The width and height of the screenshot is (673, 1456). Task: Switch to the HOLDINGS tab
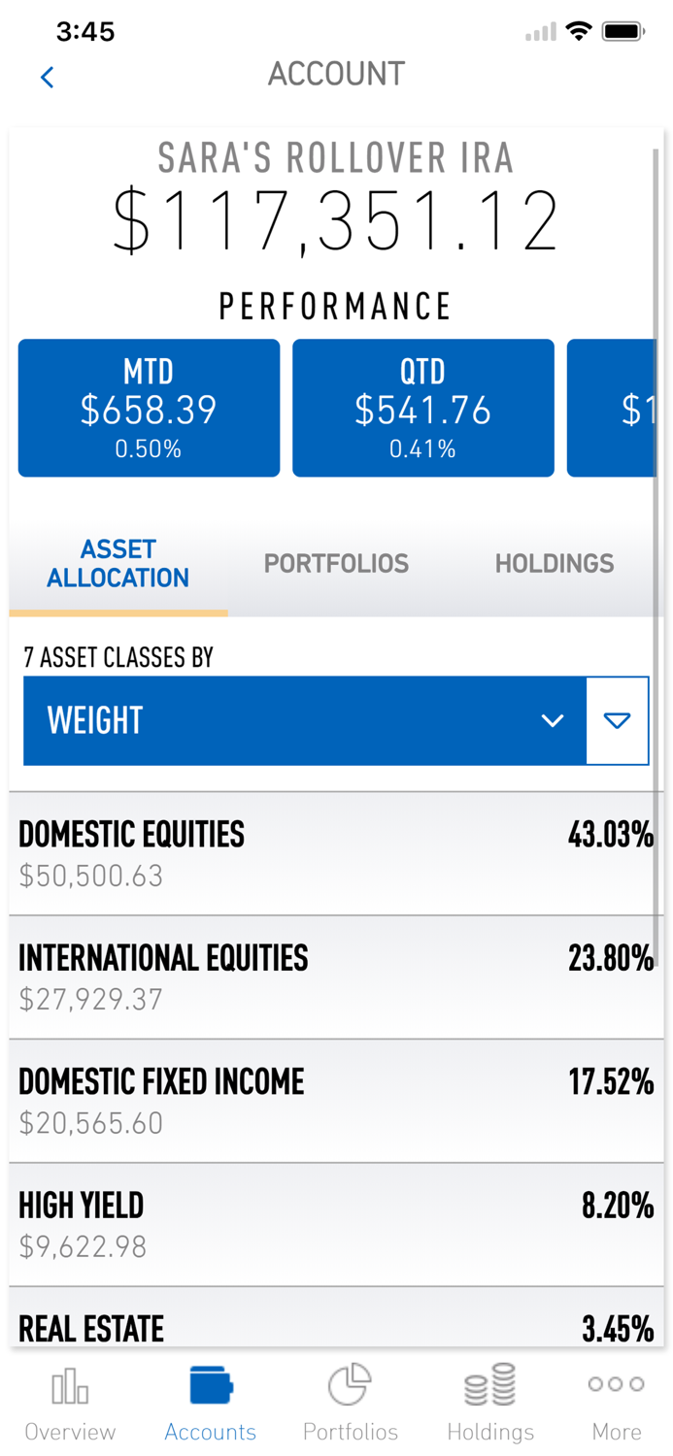[x=555, y=563]
